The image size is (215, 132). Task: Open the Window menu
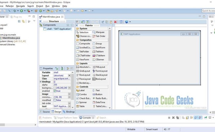coord(56,6)
